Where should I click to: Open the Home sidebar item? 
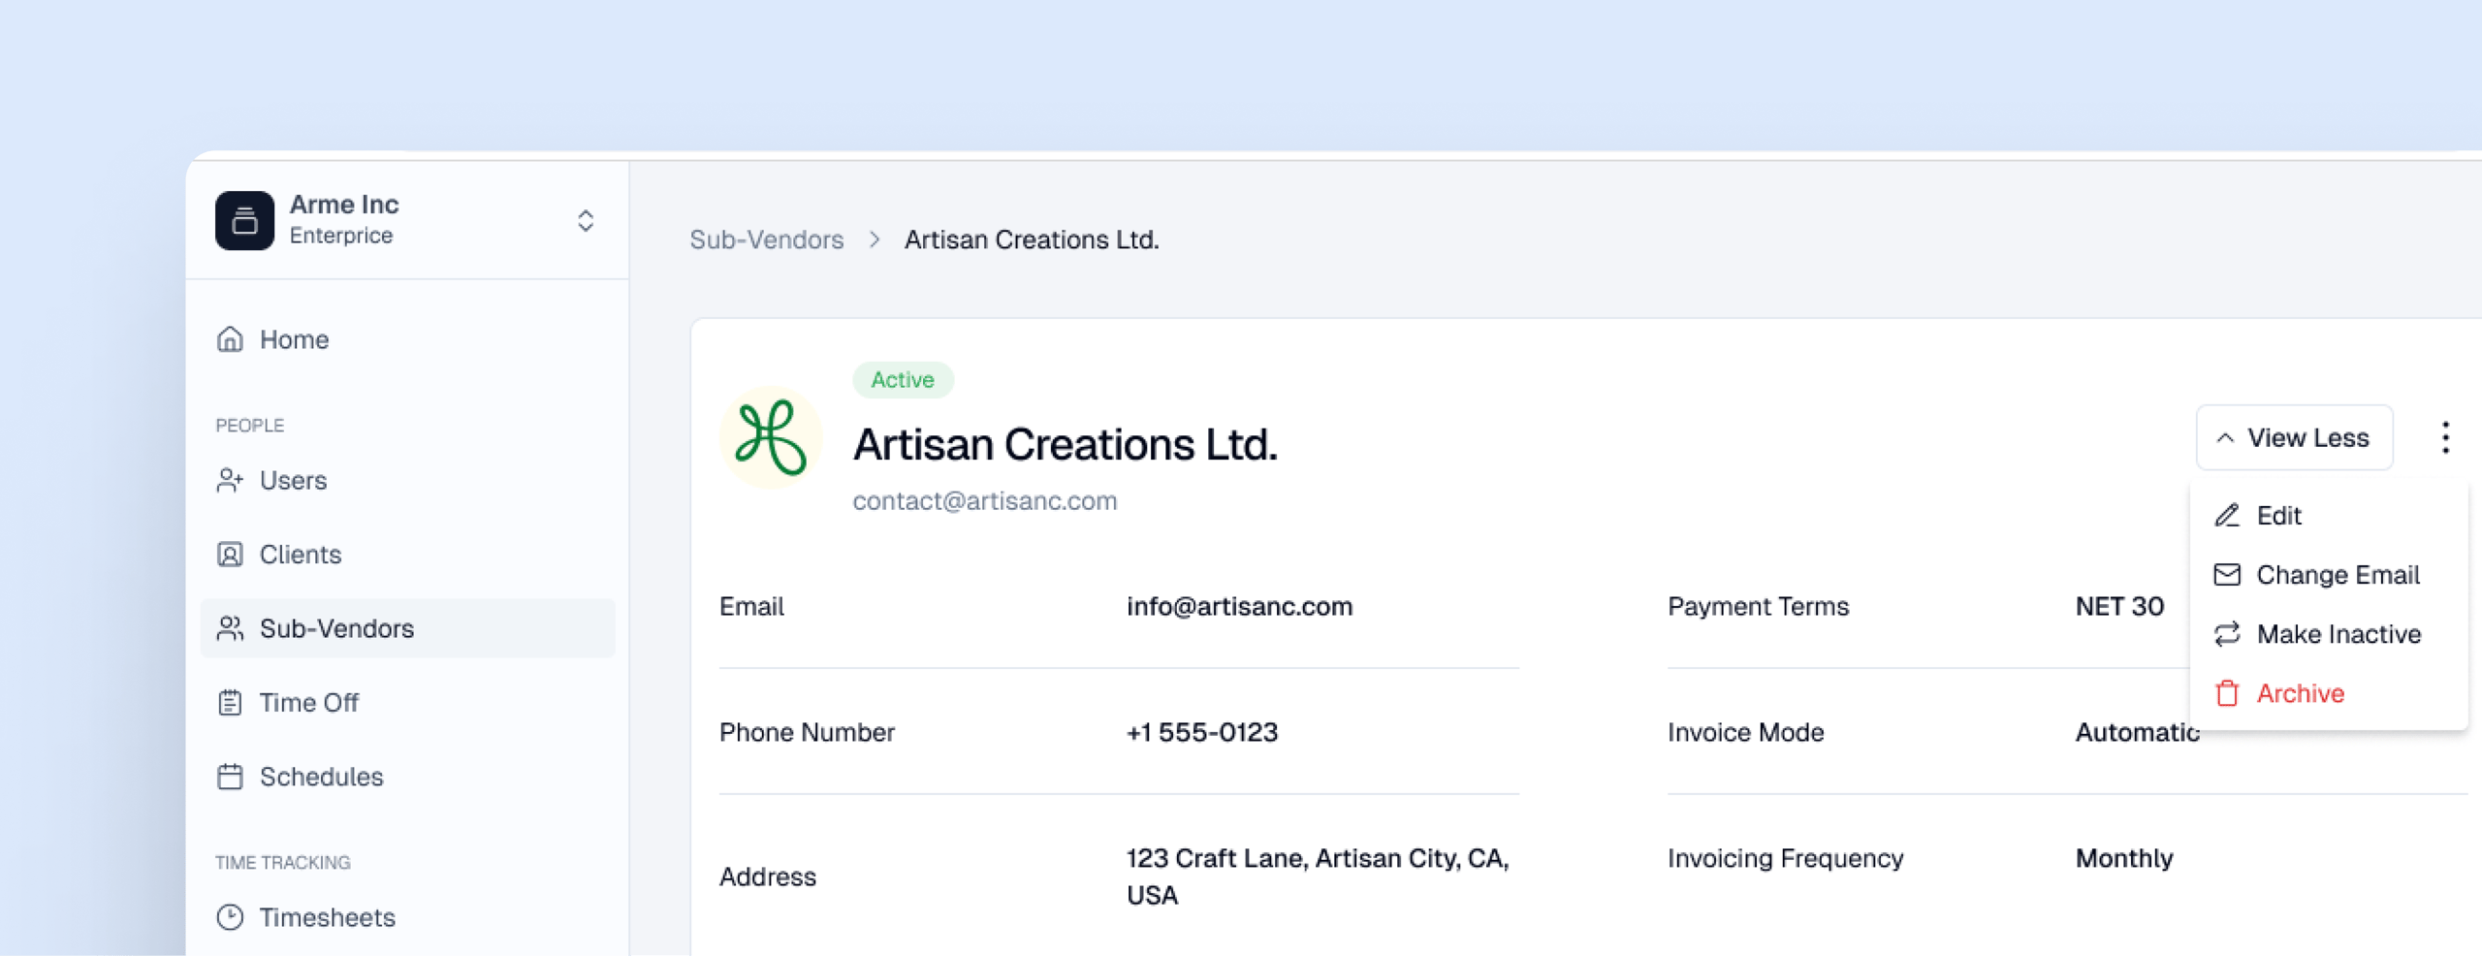point(294,339)
